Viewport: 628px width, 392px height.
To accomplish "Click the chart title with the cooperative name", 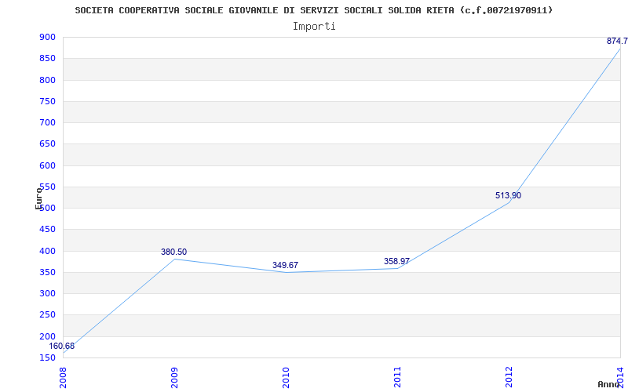I will (x=313, y=10).
